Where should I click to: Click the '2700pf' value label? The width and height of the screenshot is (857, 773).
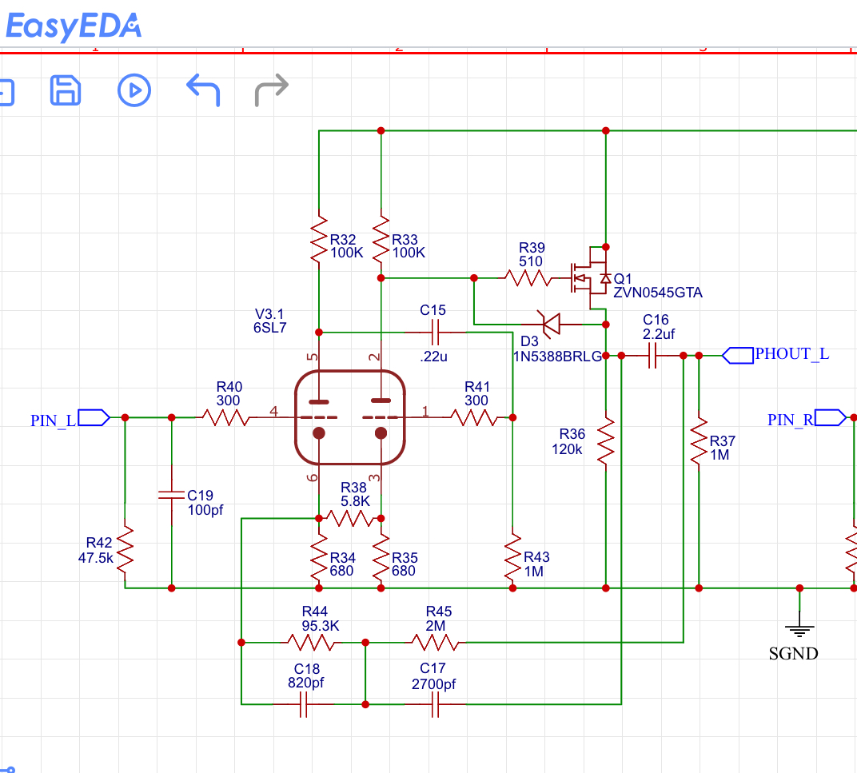coord(434,683)
